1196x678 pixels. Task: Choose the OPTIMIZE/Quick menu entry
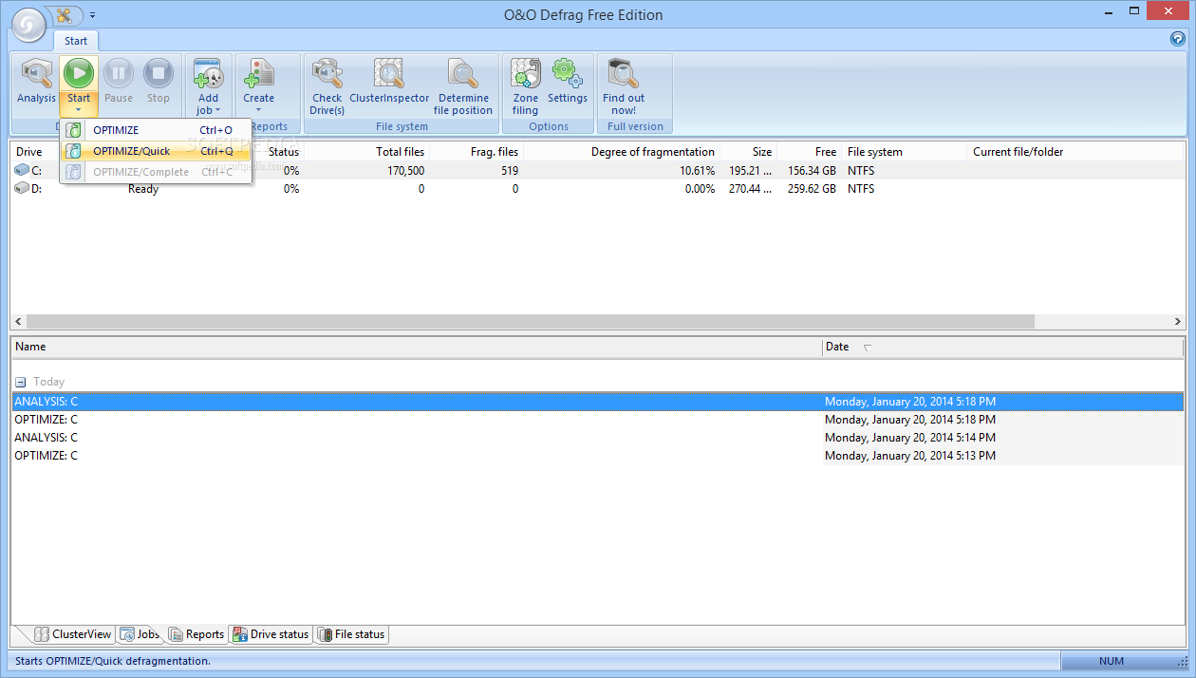click(156, 151)
